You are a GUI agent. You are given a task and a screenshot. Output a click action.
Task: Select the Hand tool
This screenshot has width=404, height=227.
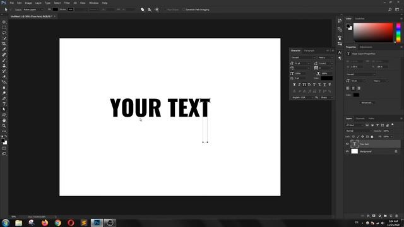4,120
